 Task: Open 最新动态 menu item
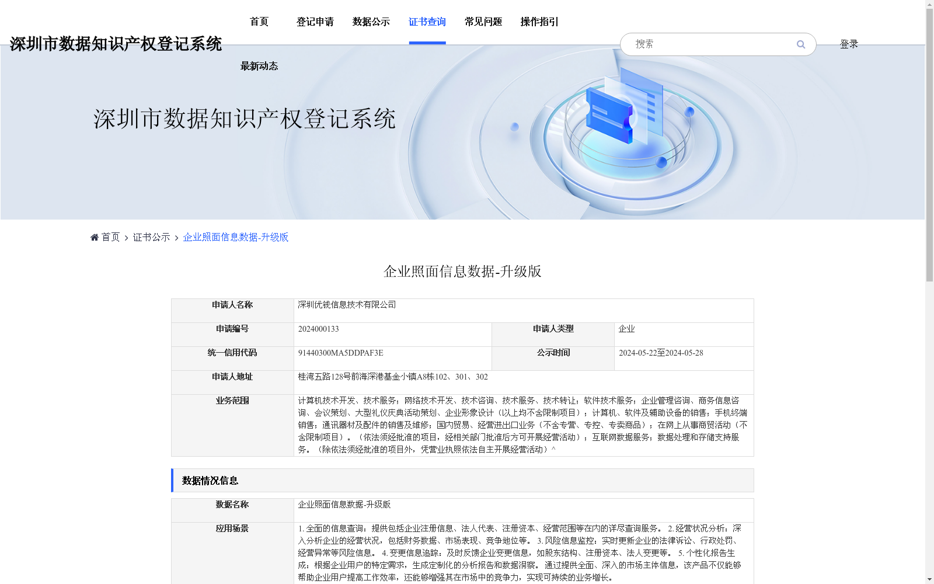point(259,66)
